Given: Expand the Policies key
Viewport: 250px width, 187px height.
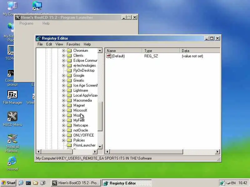Looking at the screenshot, I should pyautogui.click(x=64, y=140).
